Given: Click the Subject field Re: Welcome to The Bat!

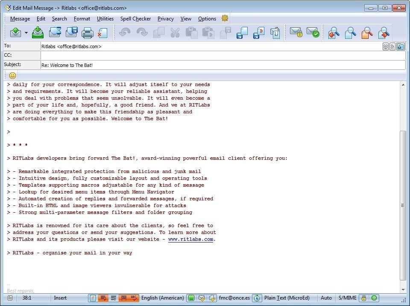Looking at the screenshot, I should tap(223, 65).
